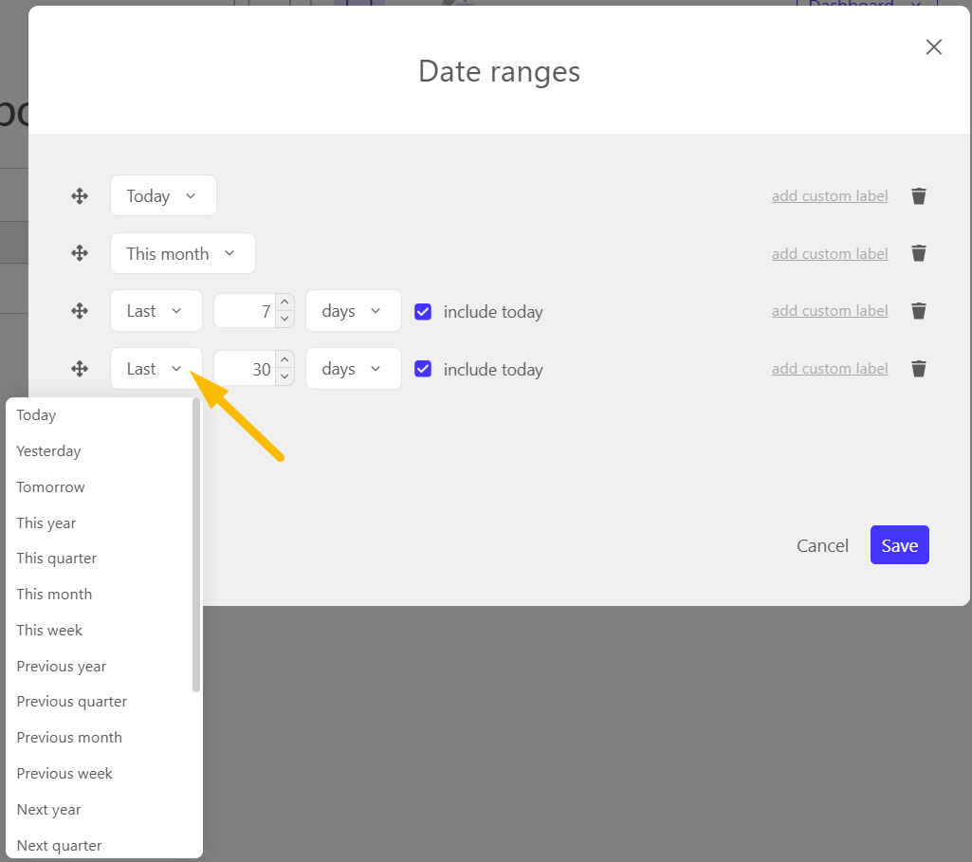Toggle include today for the 30 days row
The height and width of the screenshot is (862, 972).
423,369
